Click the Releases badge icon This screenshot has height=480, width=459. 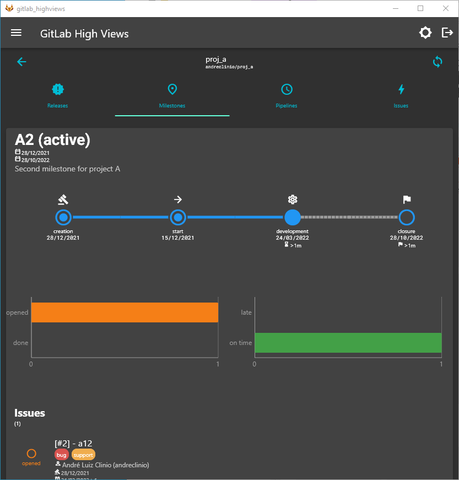point(58,89)
